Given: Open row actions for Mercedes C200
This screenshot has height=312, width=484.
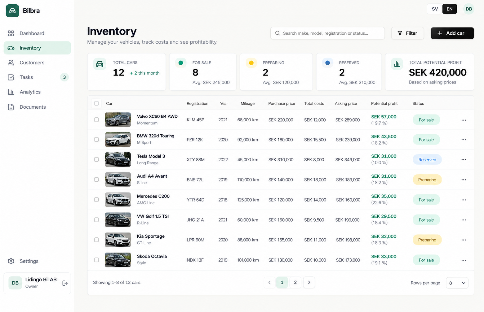Looking at the screenshot, I should [x=464, y=200].
